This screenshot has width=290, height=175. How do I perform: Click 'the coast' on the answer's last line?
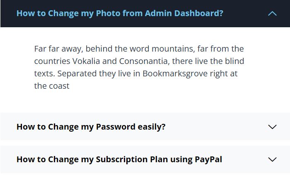52,86
